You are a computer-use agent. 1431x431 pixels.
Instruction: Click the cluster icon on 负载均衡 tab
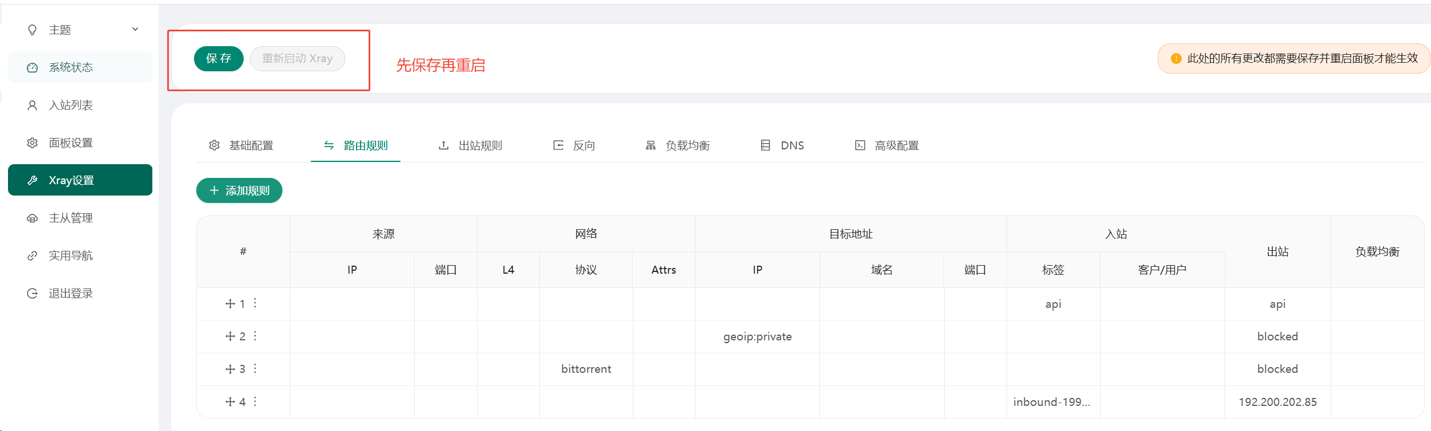(x=650, y=145)
